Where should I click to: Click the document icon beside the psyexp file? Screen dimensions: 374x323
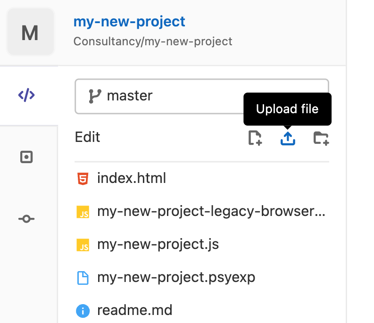(83, 278)
